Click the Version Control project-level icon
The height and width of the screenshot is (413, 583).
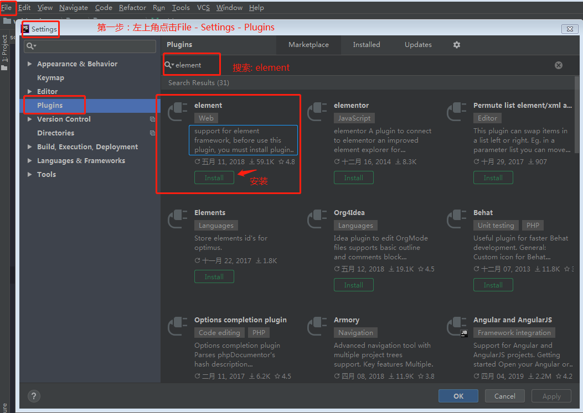click(152, 119)
